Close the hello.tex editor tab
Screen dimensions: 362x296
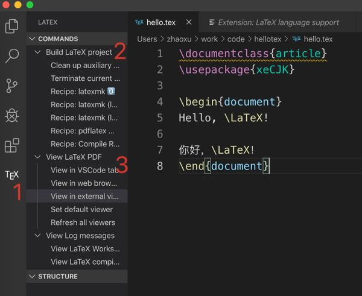(189, 22)
